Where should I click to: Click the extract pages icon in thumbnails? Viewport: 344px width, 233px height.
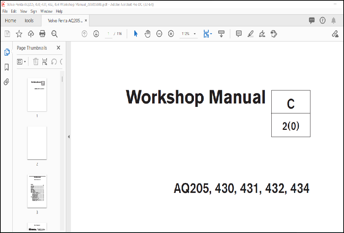pyautogui.click(x=45, y=62)
